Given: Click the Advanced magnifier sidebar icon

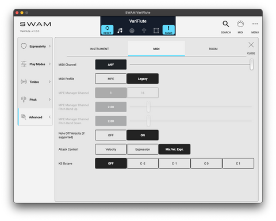Looking at the screenshot, I should tap(24, 117).
